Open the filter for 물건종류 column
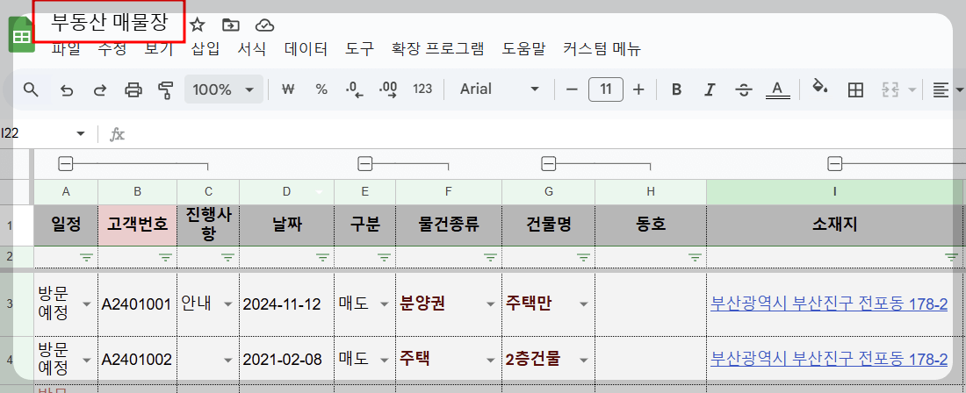This screenshot has height=393, width=966. [x=490, y=257]
